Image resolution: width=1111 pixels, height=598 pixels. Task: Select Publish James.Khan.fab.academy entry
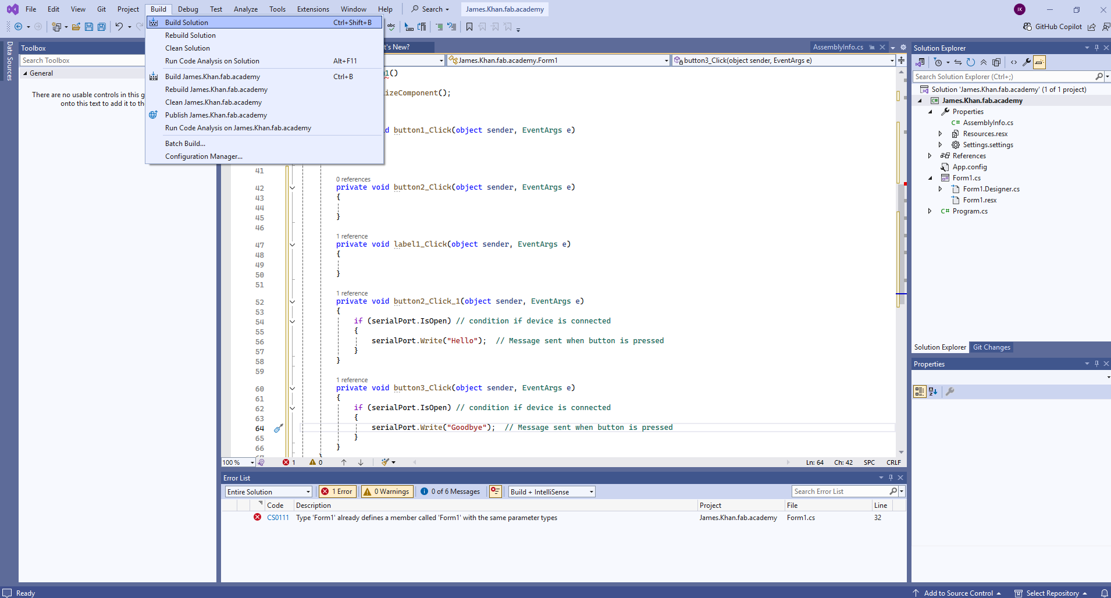coord(265,115)
